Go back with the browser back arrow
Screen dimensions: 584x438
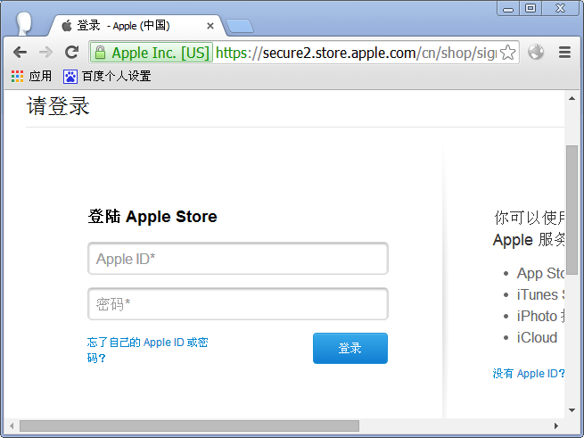pyautogui.click(x=21, y=53)
